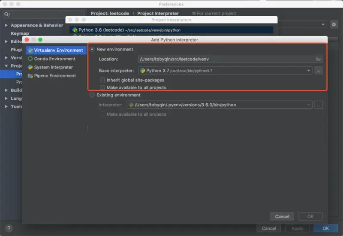Maximize the Add Python Interpreter dialog
This screenshot has height=236, width=343.
(40, 39)
